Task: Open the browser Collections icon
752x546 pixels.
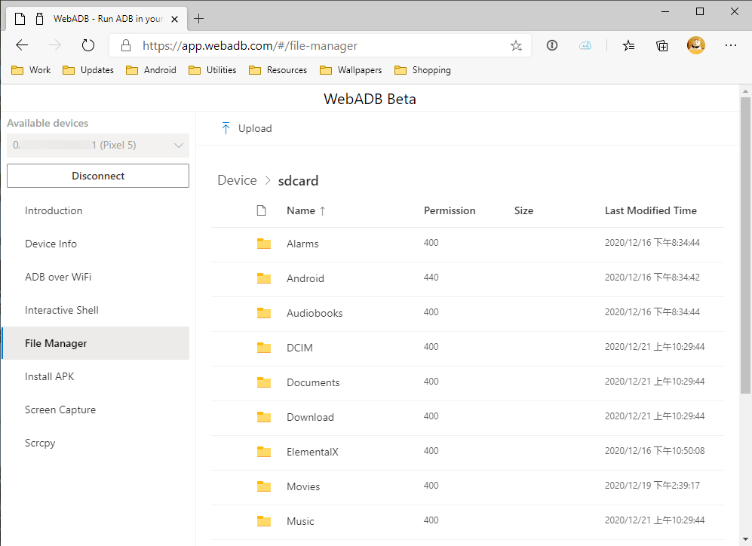Action: [x=662, y=46]
